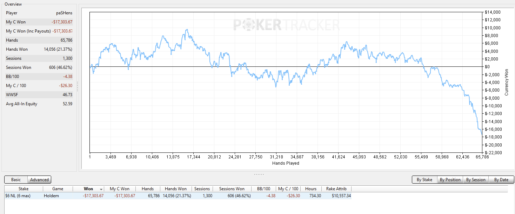Switch report to By Stake

pyautogui.click(x=424, y=180)
